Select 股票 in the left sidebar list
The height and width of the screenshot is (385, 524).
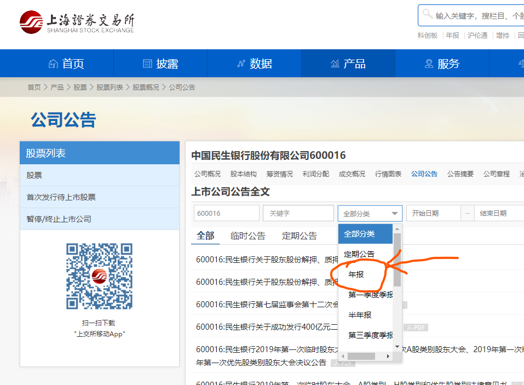(x=100, y=175)
